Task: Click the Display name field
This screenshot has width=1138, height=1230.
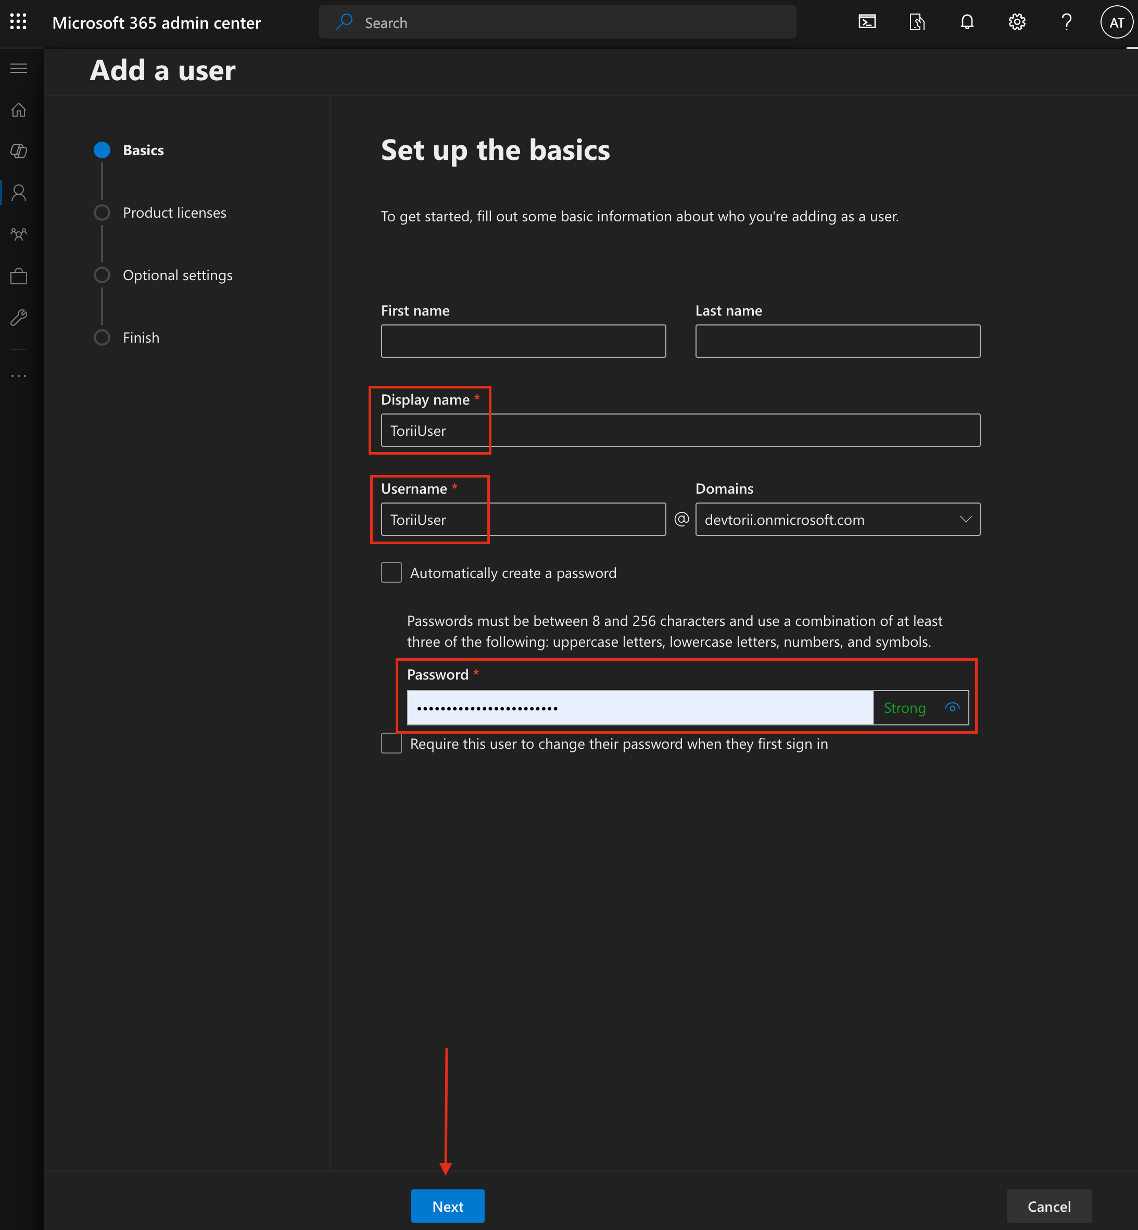Action: pyautogui.click(x=680, y=430)
